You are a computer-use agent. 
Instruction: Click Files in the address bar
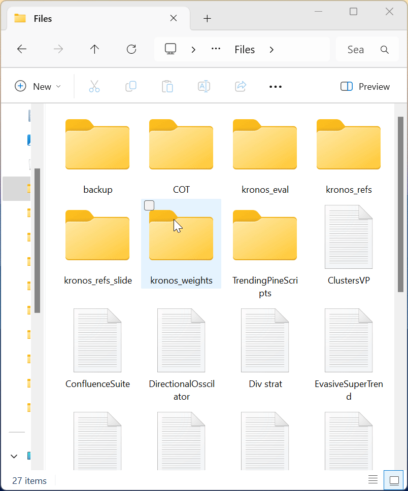tap(245, 50)
